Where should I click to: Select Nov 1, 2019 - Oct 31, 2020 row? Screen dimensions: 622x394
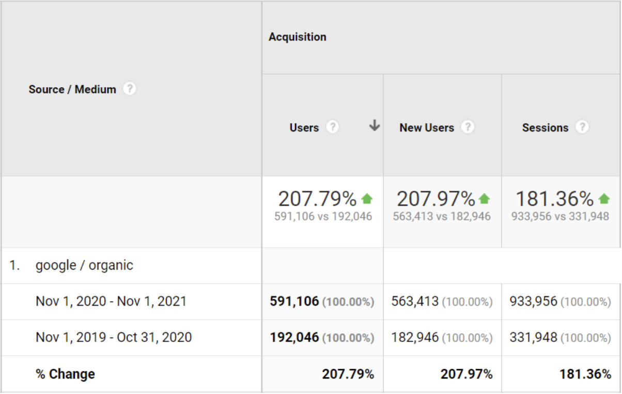tap(114, 337)
